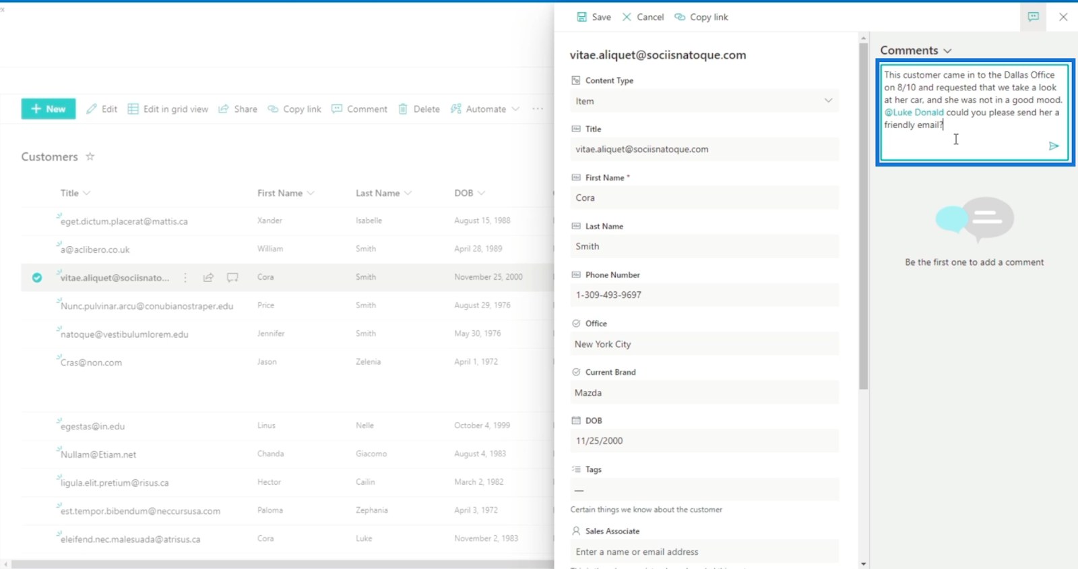
Task: Click the comment icon on vitae.aliquet row
Action: [232, 277]
